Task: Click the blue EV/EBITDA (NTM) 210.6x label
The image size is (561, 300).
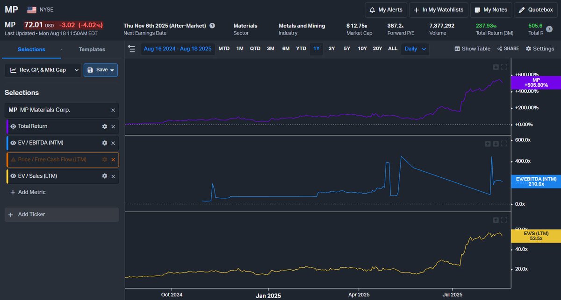Action: pos(536,181)
